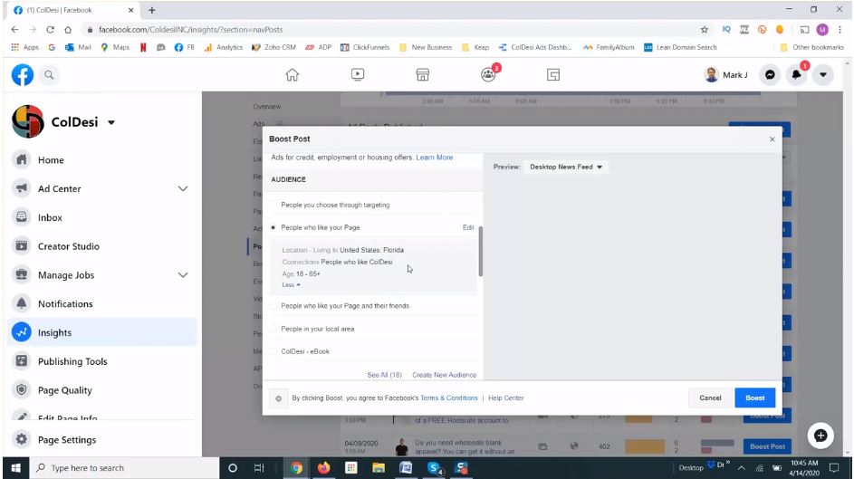854x479 pixels.
Task: Open Firefox from the taskbar
Action: click(323, 467)
